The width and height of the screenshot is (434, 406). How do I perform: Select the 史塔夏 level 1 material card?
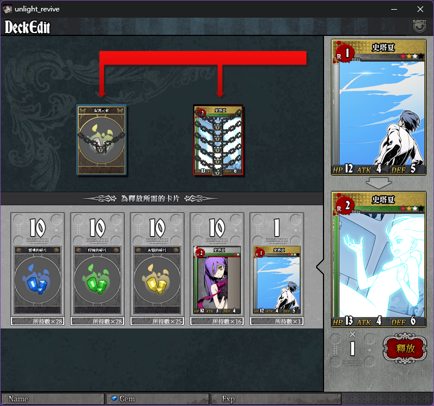point(277,280)
